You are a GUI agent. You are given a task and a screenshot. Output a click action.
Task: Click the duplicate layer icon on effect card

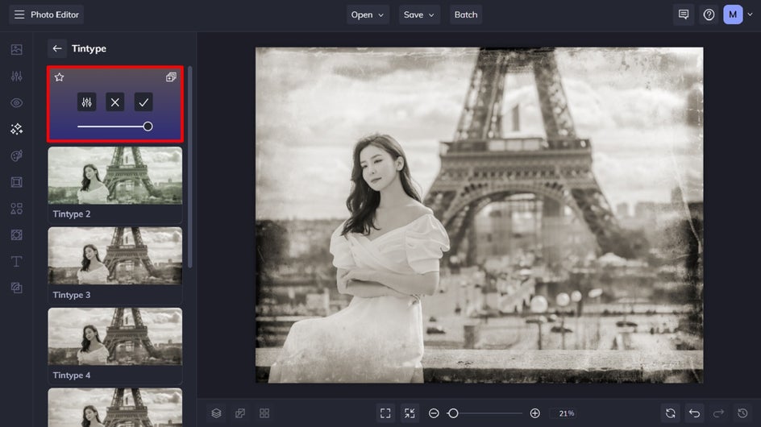pyautogui.click(x=171, y=77)
